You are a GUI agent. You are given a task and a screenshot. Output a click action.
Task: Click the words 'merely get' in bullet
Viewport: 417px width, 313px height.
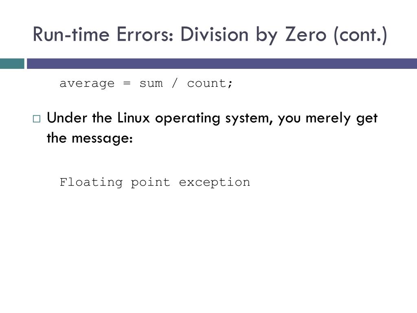(x=342, y=119)
